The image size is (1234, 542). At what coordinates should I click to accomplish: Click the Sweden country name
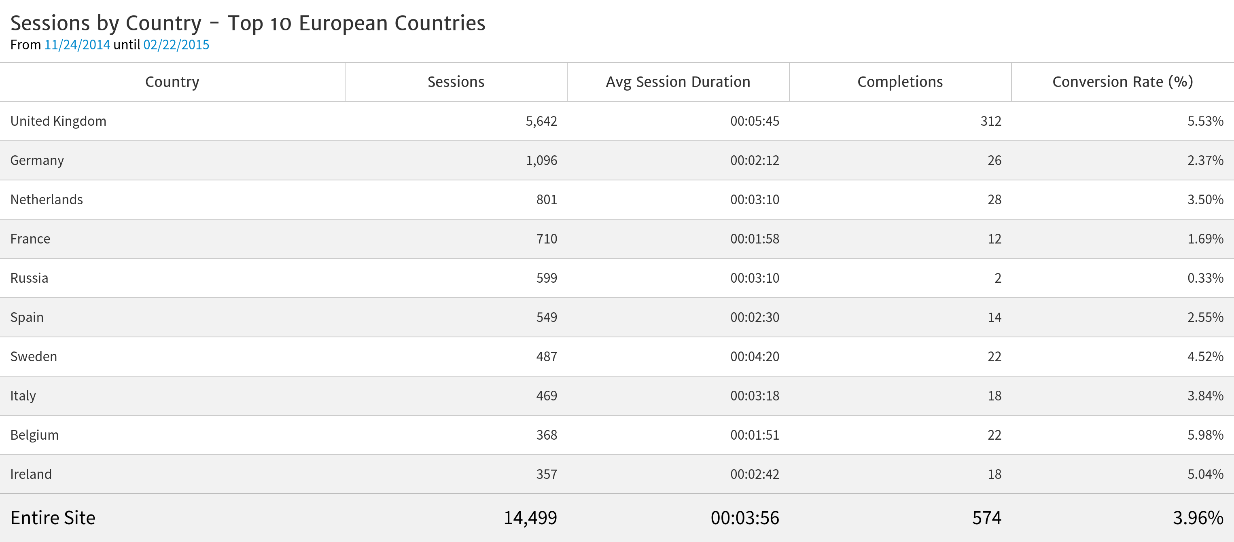click(34, 357)
